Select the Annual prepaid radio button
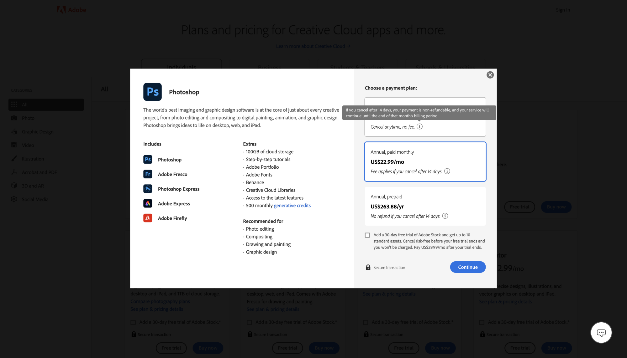 425,206
